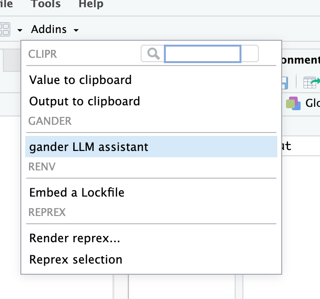The width and height of the screenshot is (320, 299).
Task: Click the import dataset table icon
Action: [x=310, y=83]
